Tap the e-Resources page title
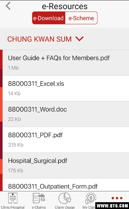 click(x=65, y=6)
